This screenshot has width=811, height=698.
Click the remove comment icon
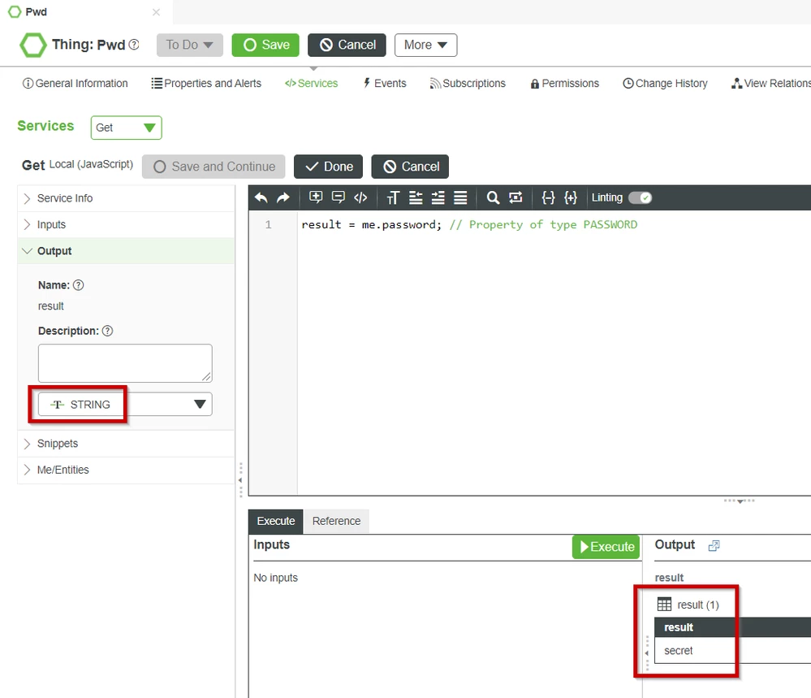pyautogui.click(x=339, y=197)
